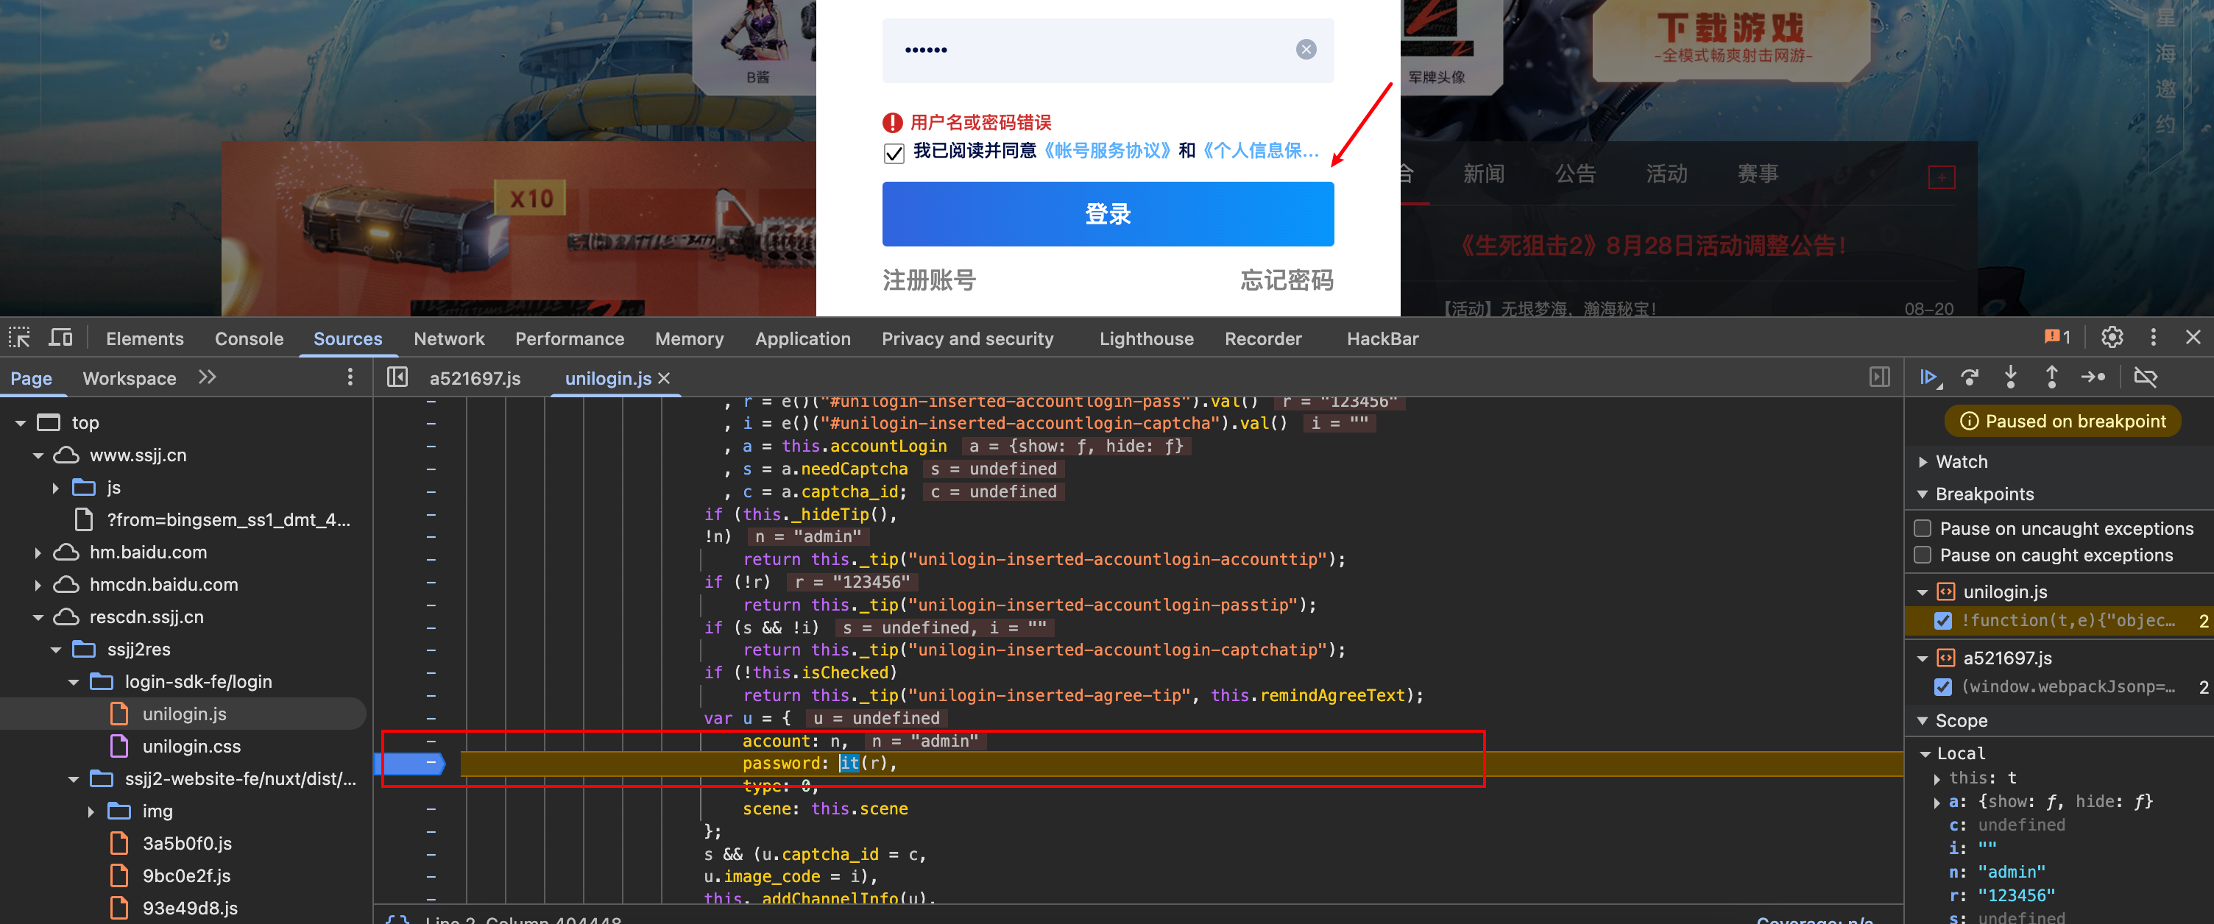Click the issues counter badge

pyautogui.click(x=2057, y=338)
